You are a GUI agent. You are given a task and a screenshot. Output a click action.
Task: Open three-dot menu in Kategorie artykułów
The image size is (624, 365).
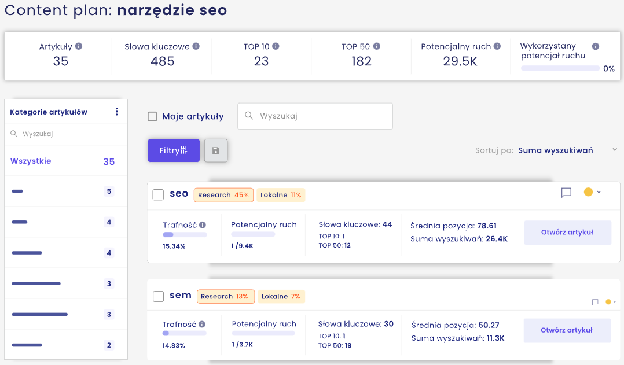coord(117,112)
